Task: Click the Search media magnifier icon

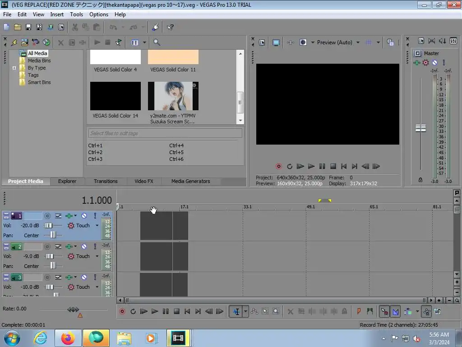Action: (x=157, y=42)
